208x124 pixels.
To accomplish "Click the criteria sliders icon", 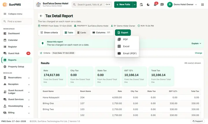I will pos(41,53).
